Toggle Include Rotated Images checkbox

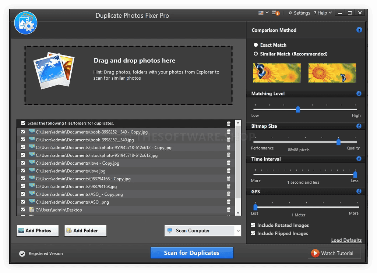coord(253,225)
